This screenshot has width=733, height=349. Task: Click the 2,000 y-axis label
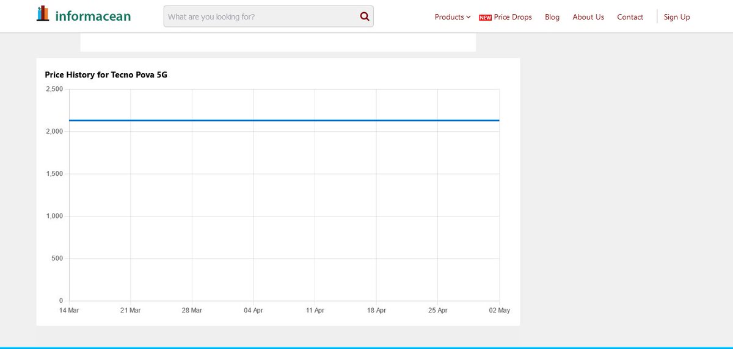pos(54,132)
